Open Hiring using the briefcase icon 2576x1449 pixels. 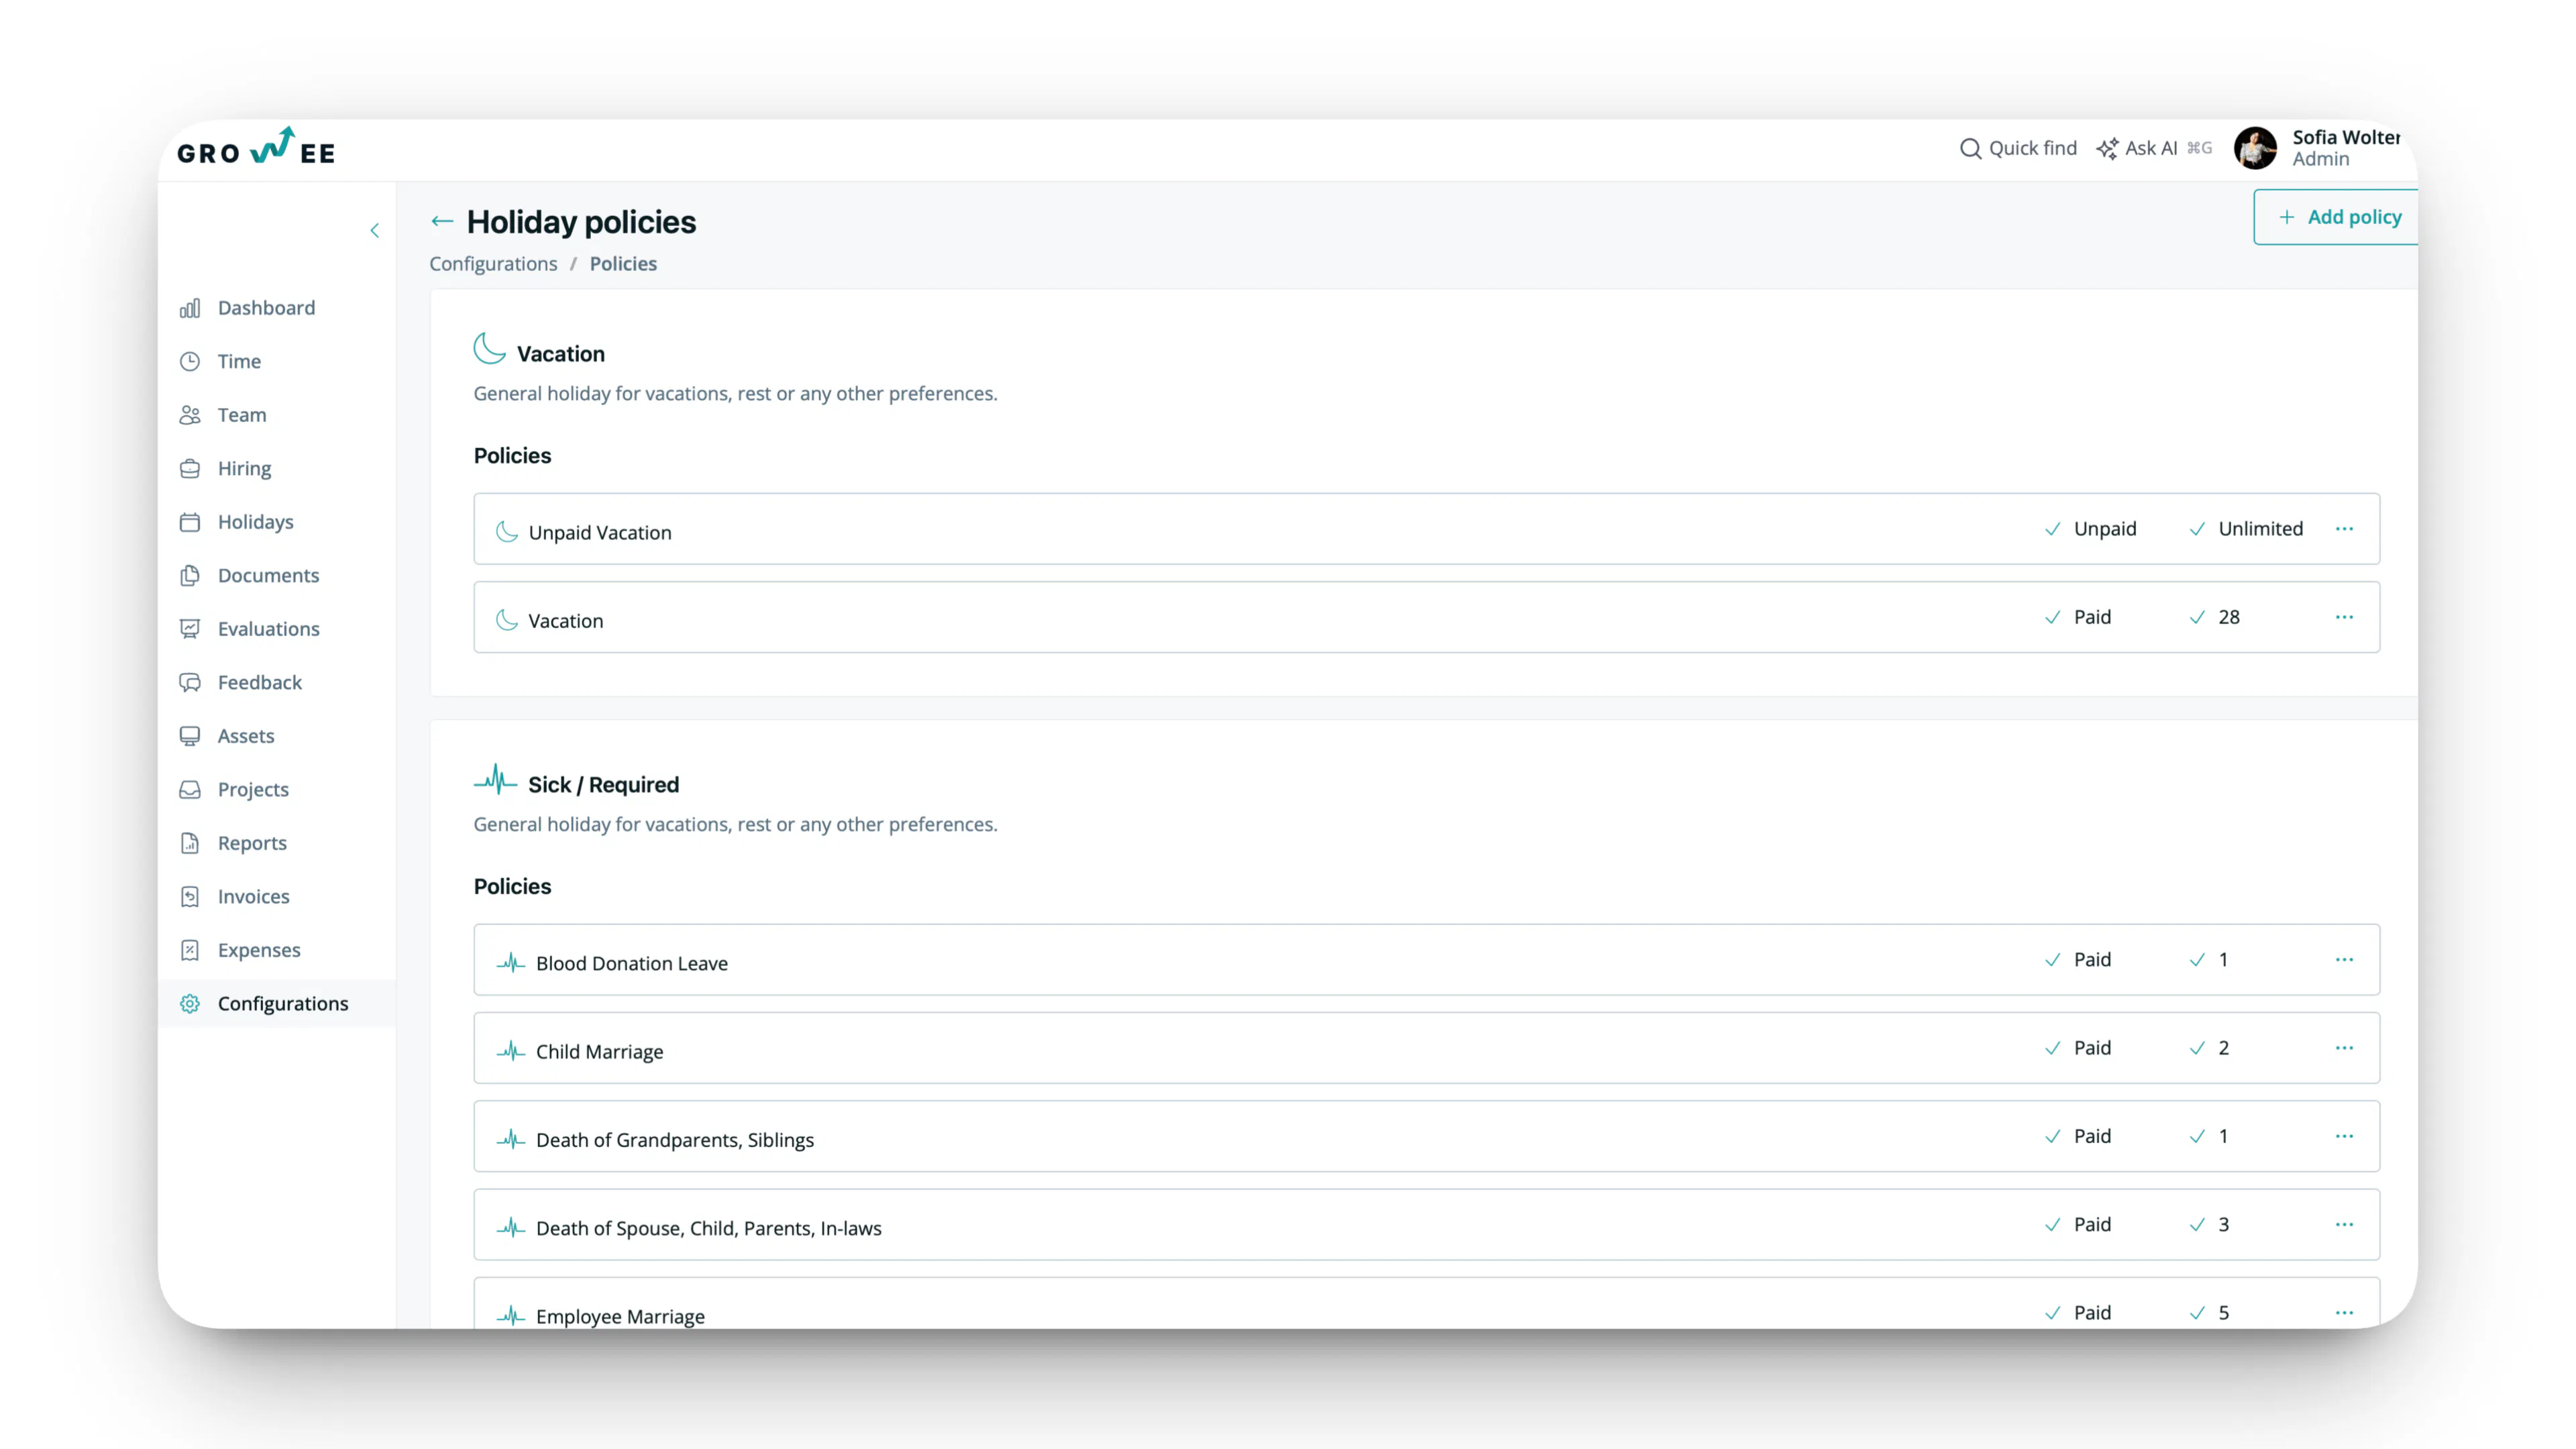(x=190, y=468)
